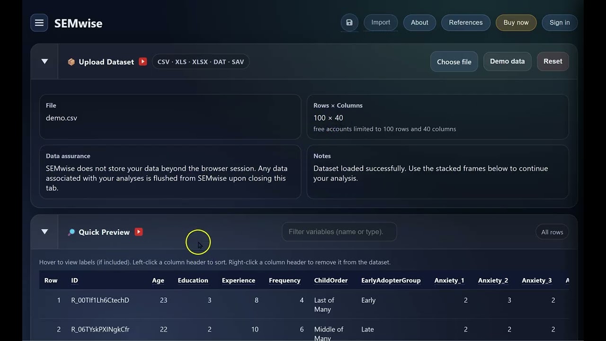Viewport: 606px width, 341px height.
Task: Open the References page
Action: (466, 23)
